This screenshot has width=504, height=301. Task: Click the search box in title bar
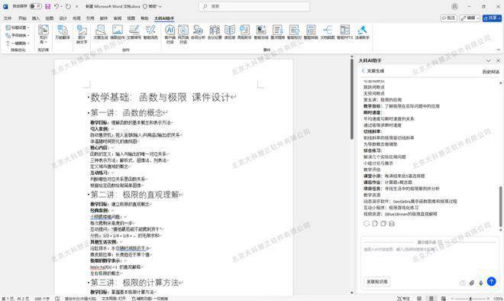click(254, 6)
